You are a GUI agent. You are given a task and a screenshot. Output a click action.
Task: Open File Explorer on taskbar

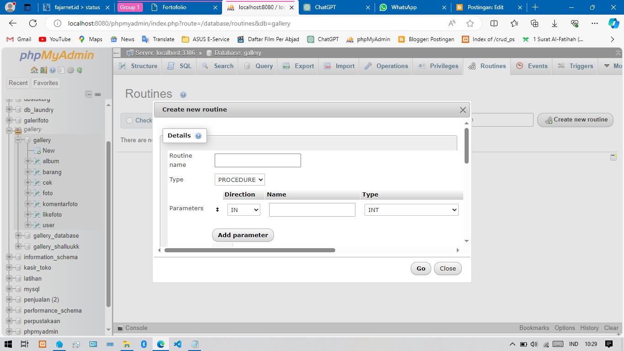click(127, 344)
